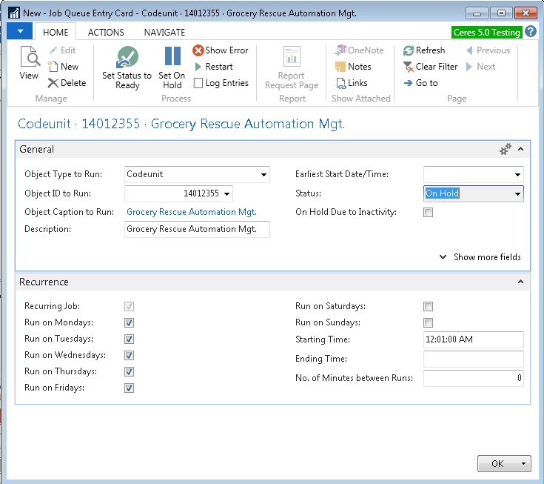Click the help question mark icon
544x484 pixels.
click(531, 32)
